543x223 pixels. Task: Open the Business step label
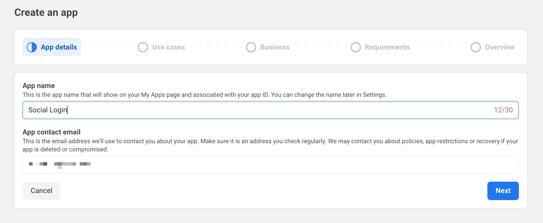pyautogui.click(x=275, y=47)
